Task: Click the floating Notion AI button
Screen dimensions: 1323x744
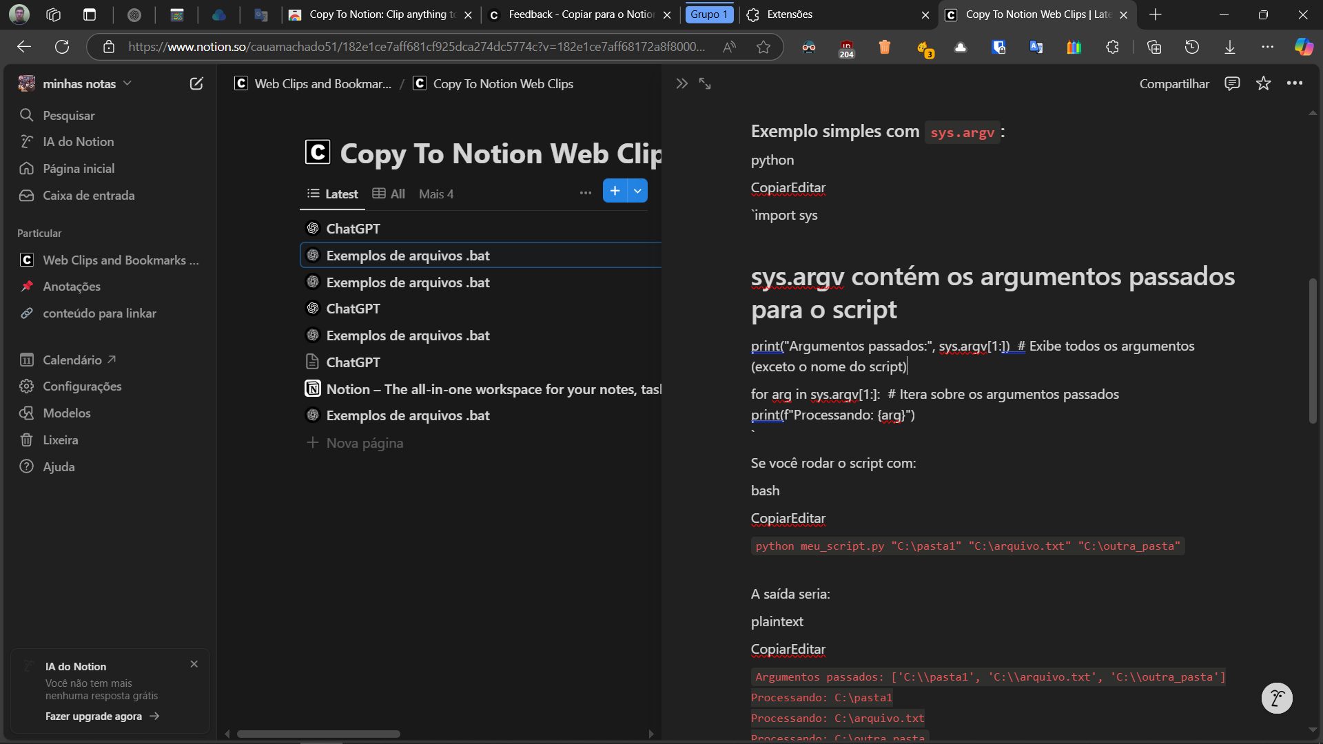Action: point(1277,699)
